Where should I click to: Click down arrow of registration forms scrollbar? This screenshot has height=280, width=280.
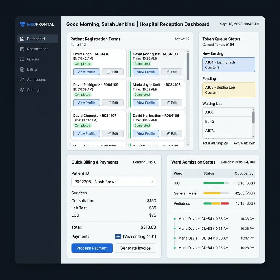(x=188, y=144)
